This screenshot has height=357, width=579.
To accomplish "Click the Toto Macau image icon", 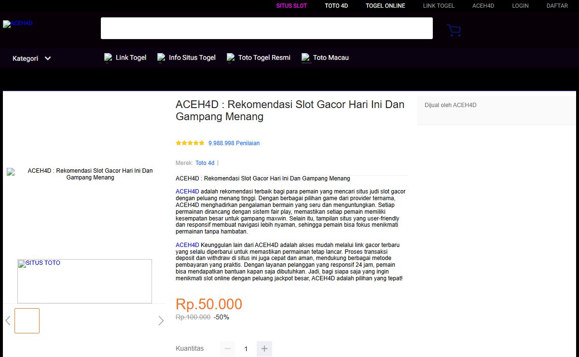I will coord(306,58).
